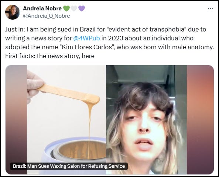This screenshot has width=219, height=177.
Task: Open the 'Brazil: Man Sues Waxing Salon' caption
Action: tap(69, 166)
